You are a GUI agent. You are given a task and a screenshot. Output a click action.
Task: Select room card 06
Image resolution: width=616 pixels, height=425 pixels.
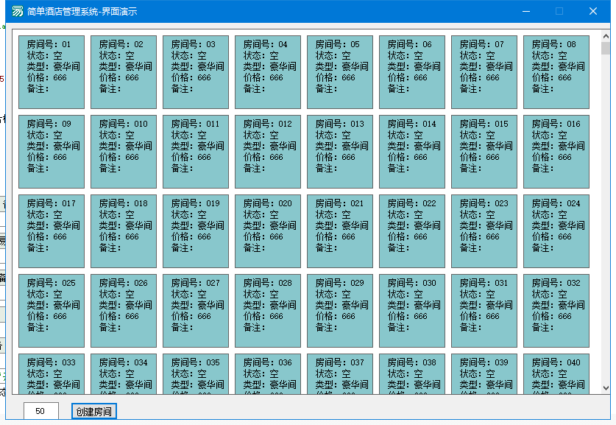coord(412,72)
